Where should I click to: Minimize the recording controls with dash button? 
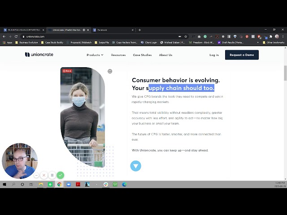pyautogui.click(x=36, y=175)
